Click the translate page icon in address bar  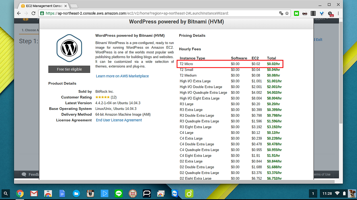click(x=281, y=13)
